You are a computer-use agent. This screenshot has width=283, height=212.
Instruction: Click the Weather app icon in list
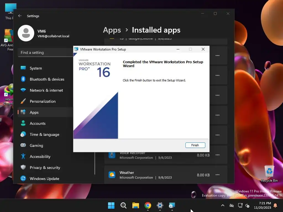click(x=112, y=175)
